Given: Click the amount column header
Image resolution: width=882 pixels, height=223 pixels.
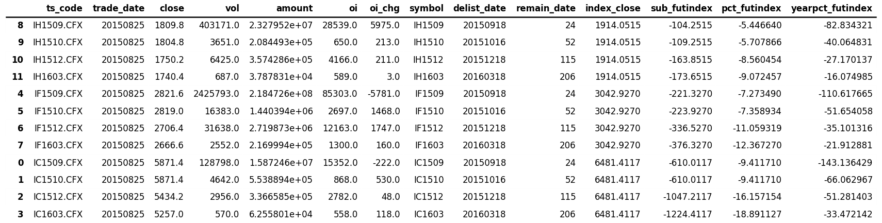Looking at the screenshot, I should [x=294, y=8].
